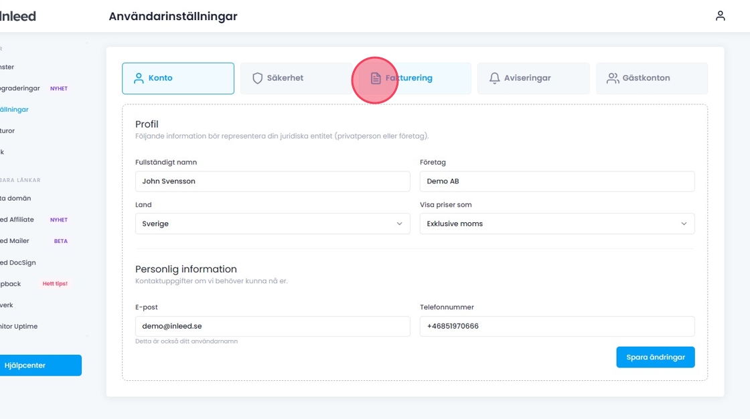Open the user profile icon in header
The height and width of the screenshot is (419, 750).
tap(721, 16)
